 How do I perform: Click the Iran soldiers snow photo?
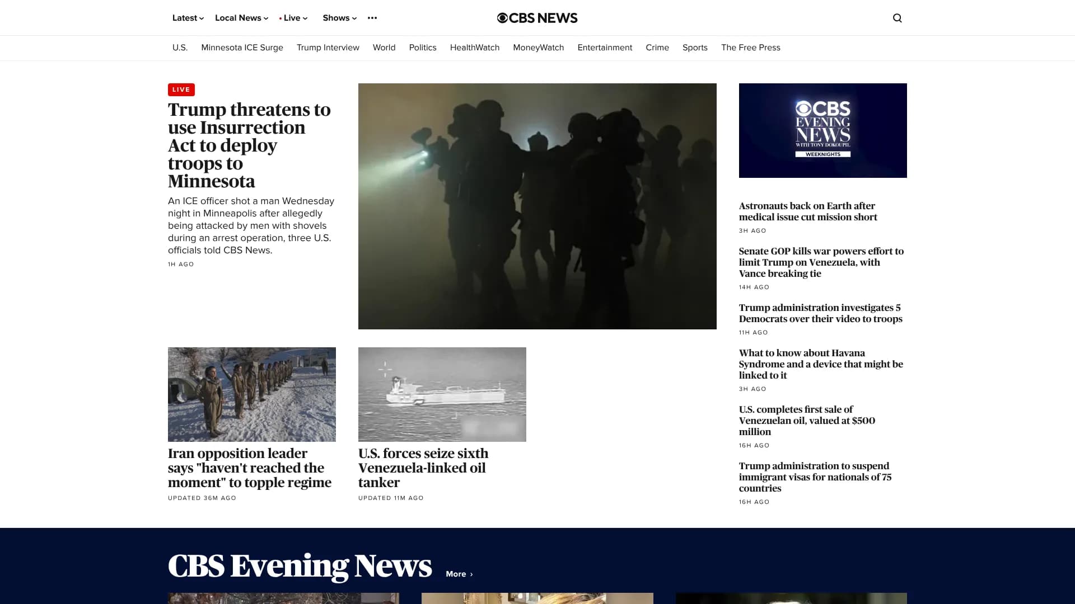click(x=251, y=394)
